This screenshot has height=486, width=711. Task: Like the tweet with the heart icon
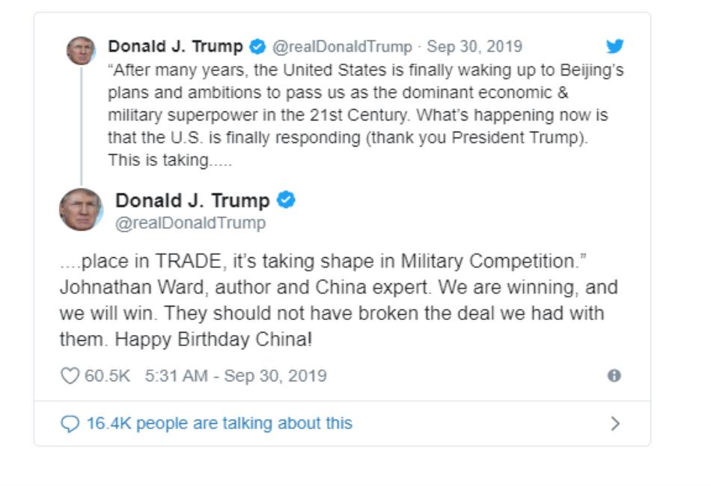point(70,375)
